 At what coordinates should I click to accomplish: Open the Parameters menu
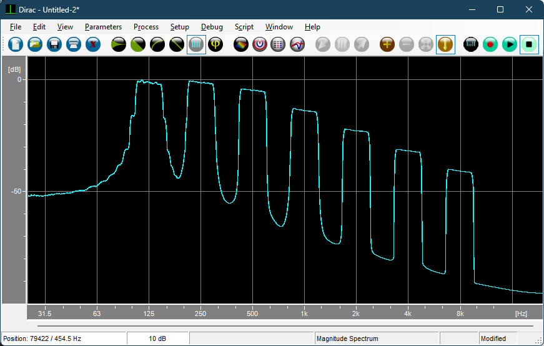tap(103, 27)
